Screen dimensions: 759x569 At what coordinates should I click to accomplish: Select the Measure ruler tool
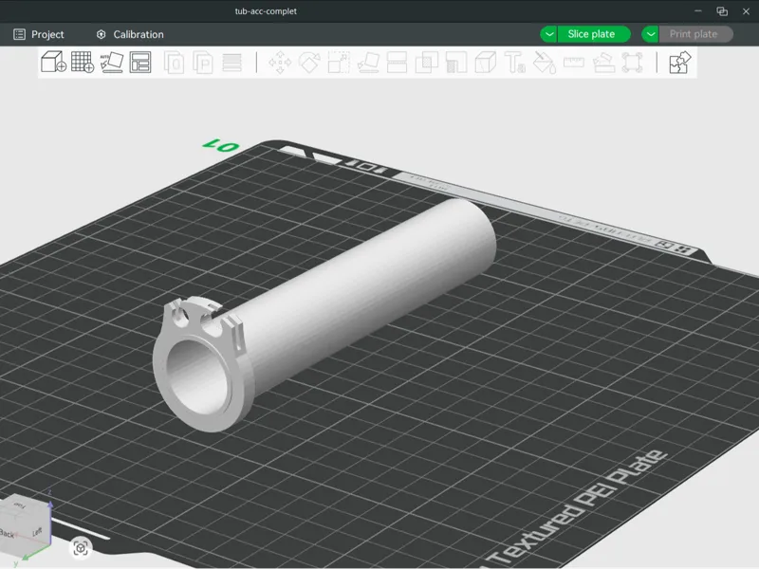[574, 63]
